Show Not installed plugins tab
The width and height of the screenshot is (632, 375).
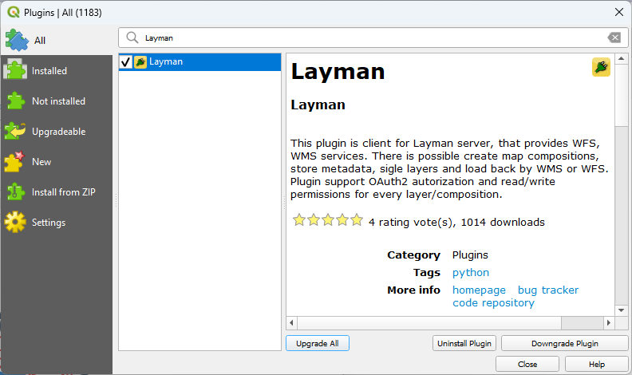click(57, 101)
